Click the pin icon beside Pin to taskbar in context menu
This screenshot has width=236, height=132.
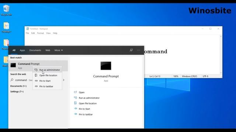pyautogui.click(x=36, y=87)
